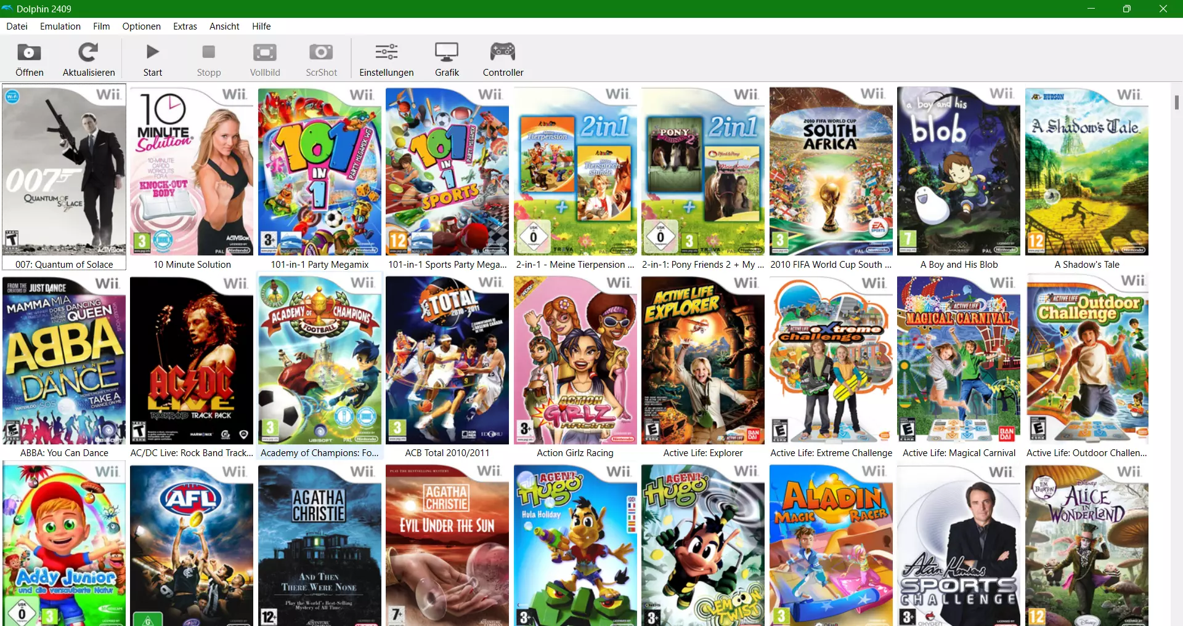The width and height of the screenshot is (1183, 626).
Task: Click the Öffnen camera icon
Action: [29, 52]
